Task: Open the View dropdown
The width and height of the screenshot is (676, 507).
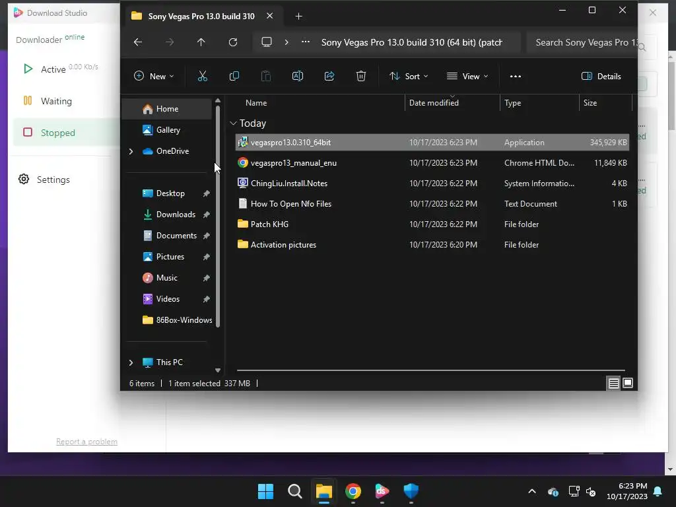Action: 468,77
